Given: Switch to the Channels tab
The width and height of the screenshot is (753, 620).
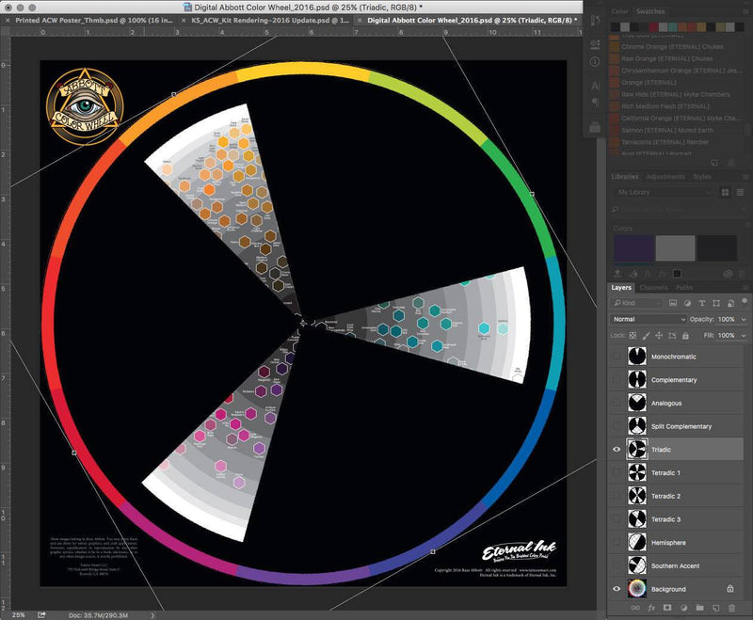Looking at the screenshot, I should pyautogui.click(x=653, y=288).
